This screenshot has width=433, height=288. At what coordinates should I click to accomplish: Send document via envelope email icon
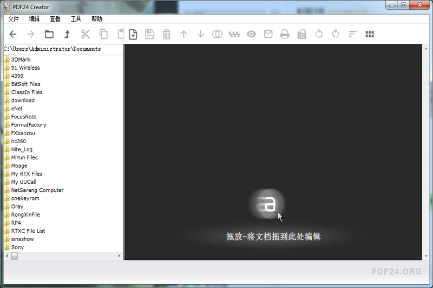[268, 34]
